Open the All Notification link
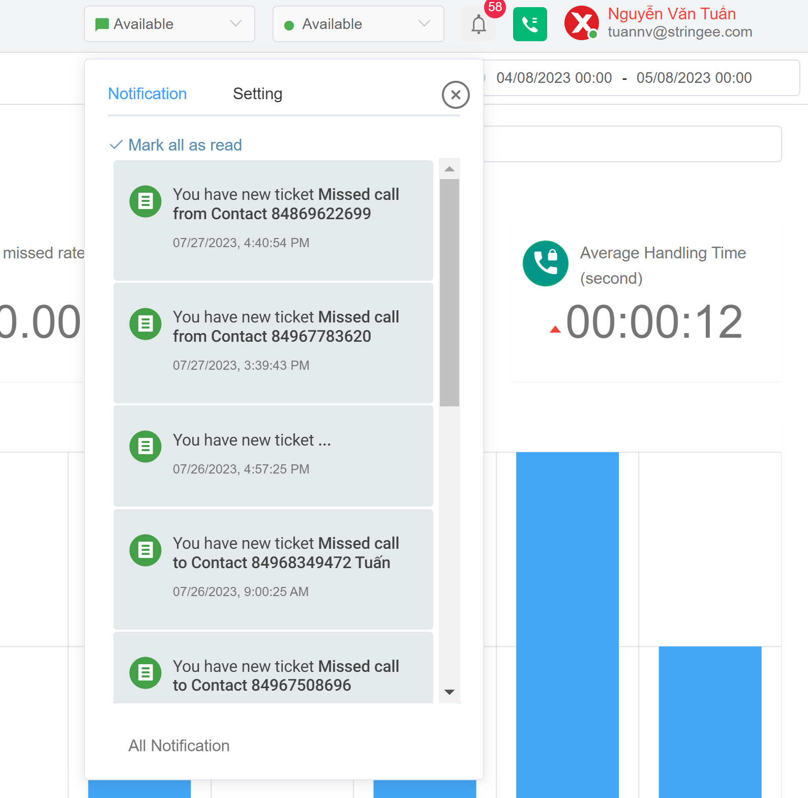Viewport: 808px width, 798px height. tap(179, 746)
